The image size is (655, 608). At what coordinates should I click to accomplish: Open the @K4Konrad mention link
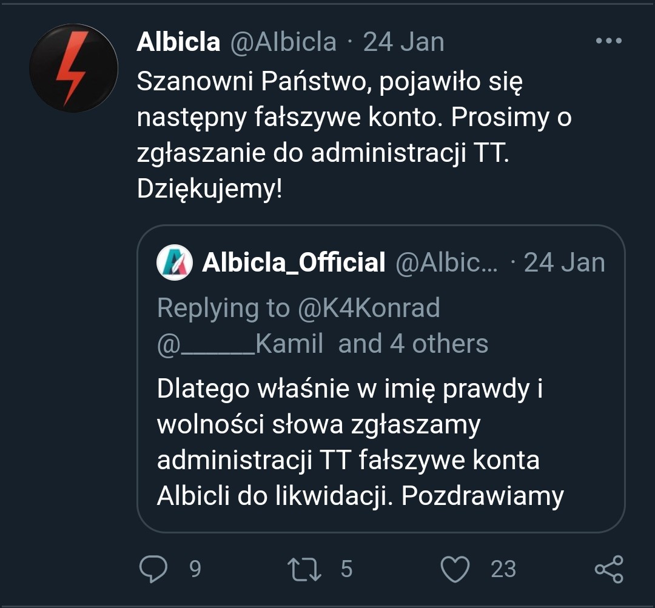(368, 308)
